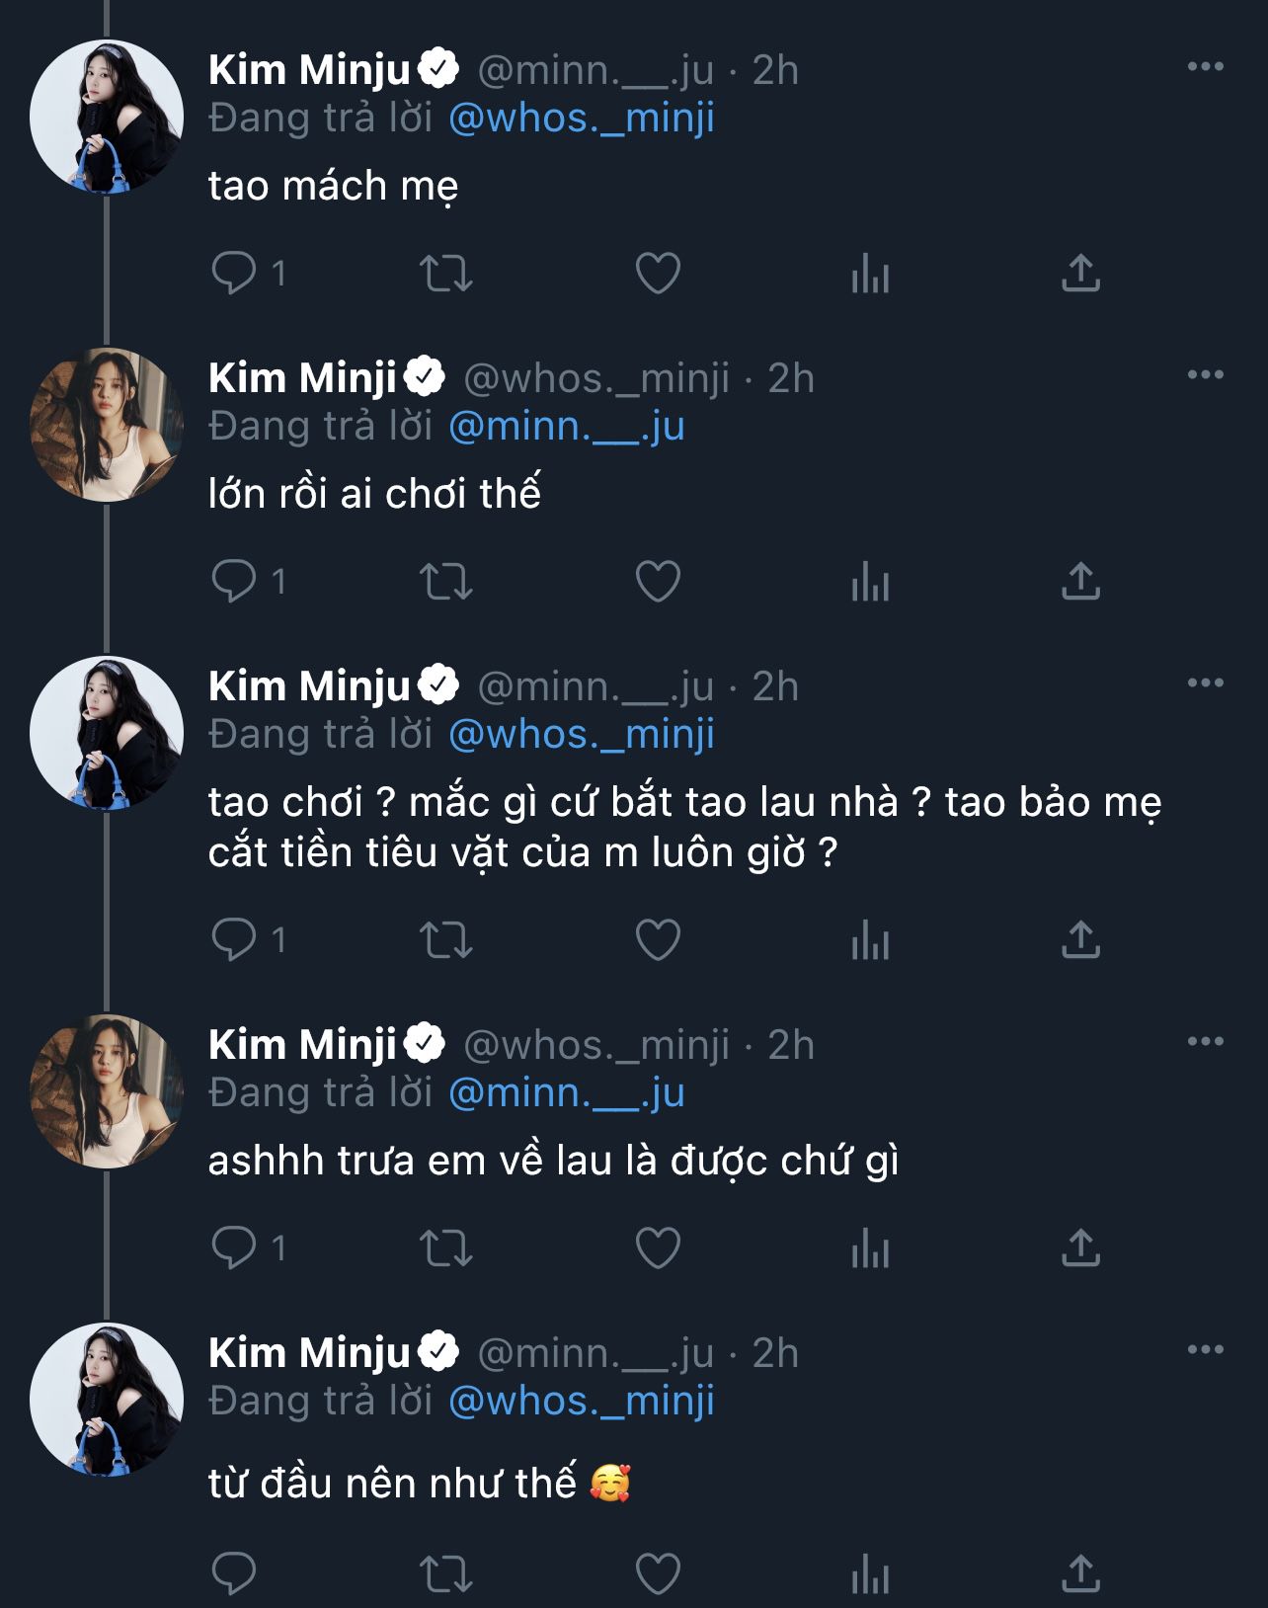Like the "từ đầu nên như thế" tweet
This screenshot has width=1268, height=1608.
pos(658,1572)
